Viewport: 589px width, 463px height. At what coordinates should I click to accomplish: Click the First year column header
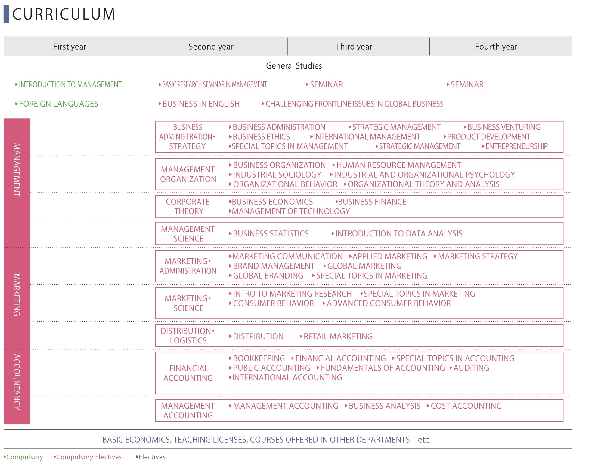(x=70, y=47)
